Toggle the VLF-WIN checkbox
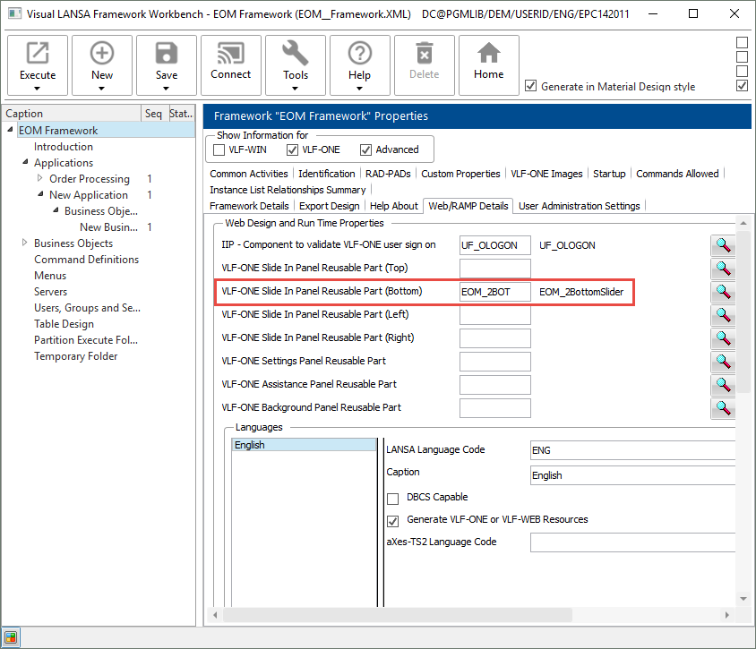The height and width of the screenshot is (649, 756). 219,149
